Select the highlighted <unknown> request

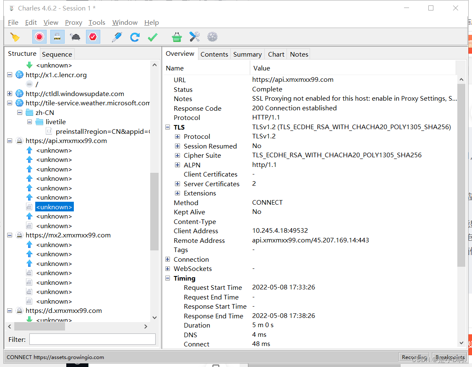[54, 207]
